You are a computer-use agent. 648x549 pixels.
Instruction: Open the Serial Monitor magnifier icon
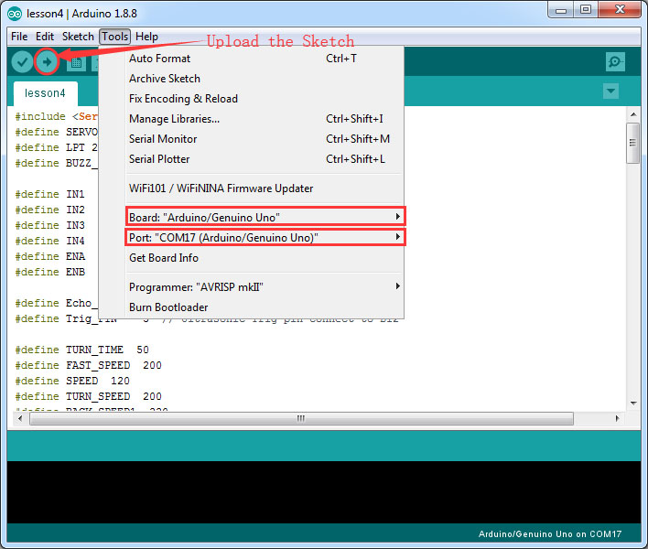tap(615, 62)
